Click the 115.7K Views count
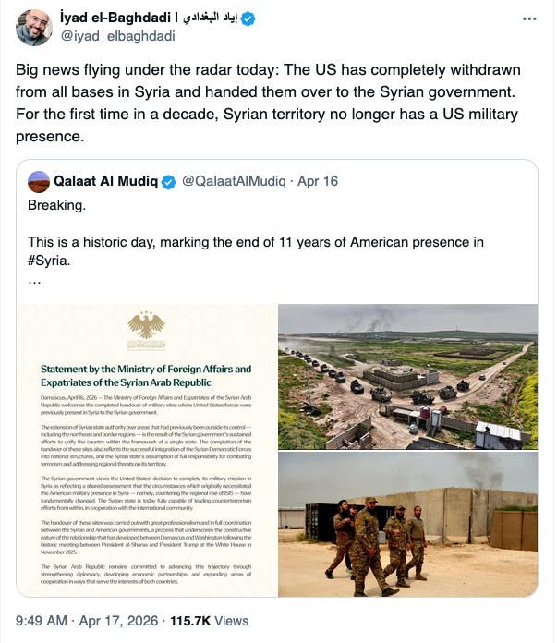Screen dimensions: 557x643 click(x=212, y=622)
